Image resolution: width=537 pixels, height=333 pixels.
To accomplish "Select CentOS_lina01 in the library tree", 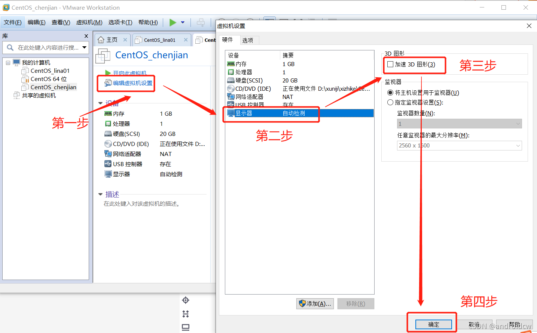I will [50, 71].
